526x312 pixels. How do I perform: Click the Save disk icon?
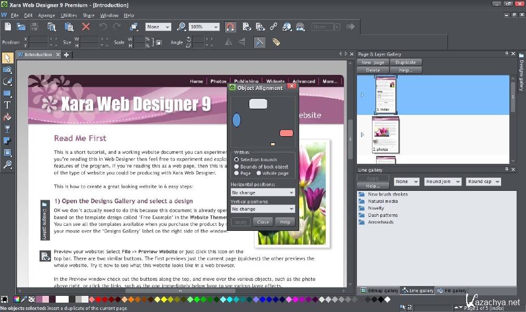(35, 27)
